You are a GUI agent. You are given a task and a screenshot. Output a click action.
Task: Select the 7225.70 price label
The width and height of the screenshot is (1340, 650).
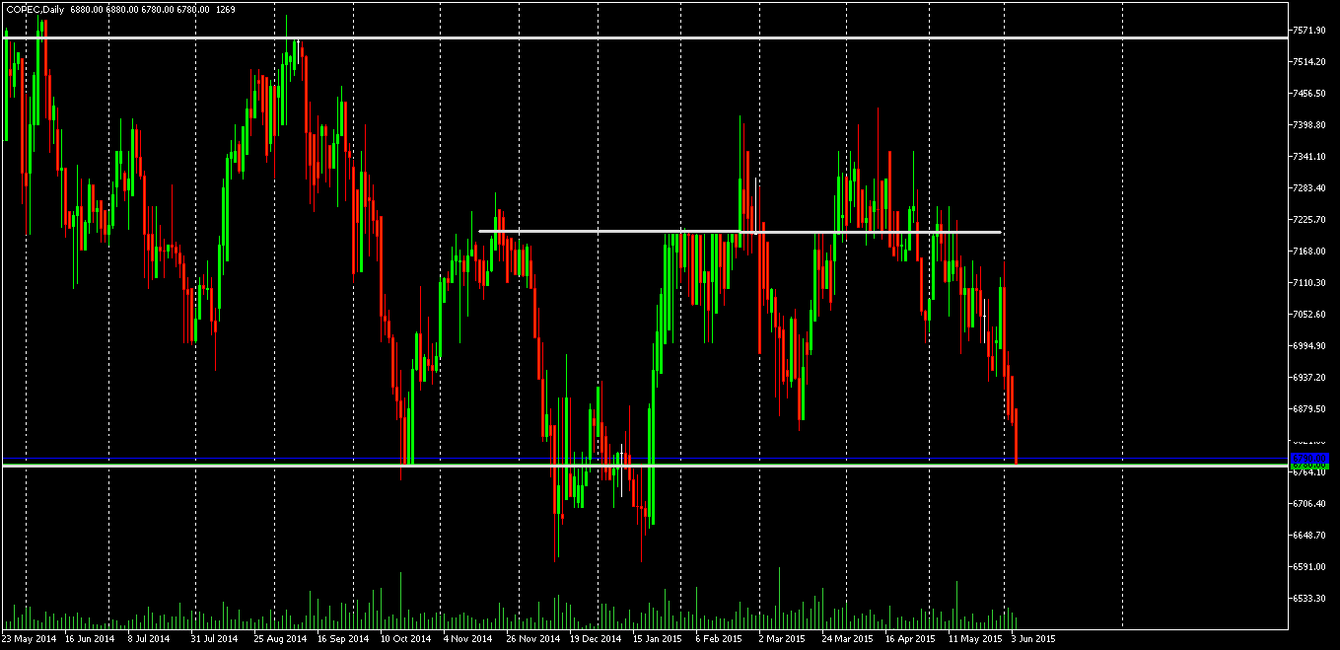(1311, 220)
